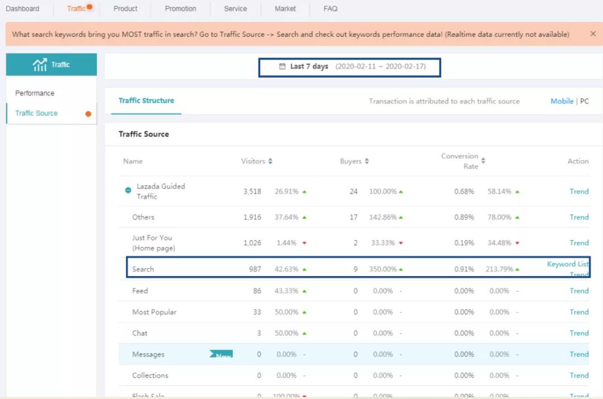The width and height of the screenshot is (603, 399).
Task: Select Performance in left sidebar
Action: 35,93
